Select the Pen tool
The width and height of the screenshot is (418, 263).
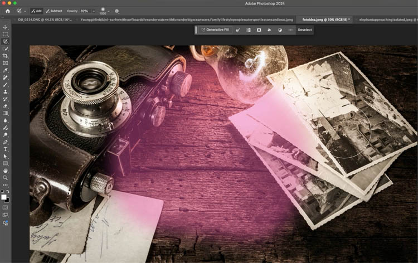(x=5, y=142)
